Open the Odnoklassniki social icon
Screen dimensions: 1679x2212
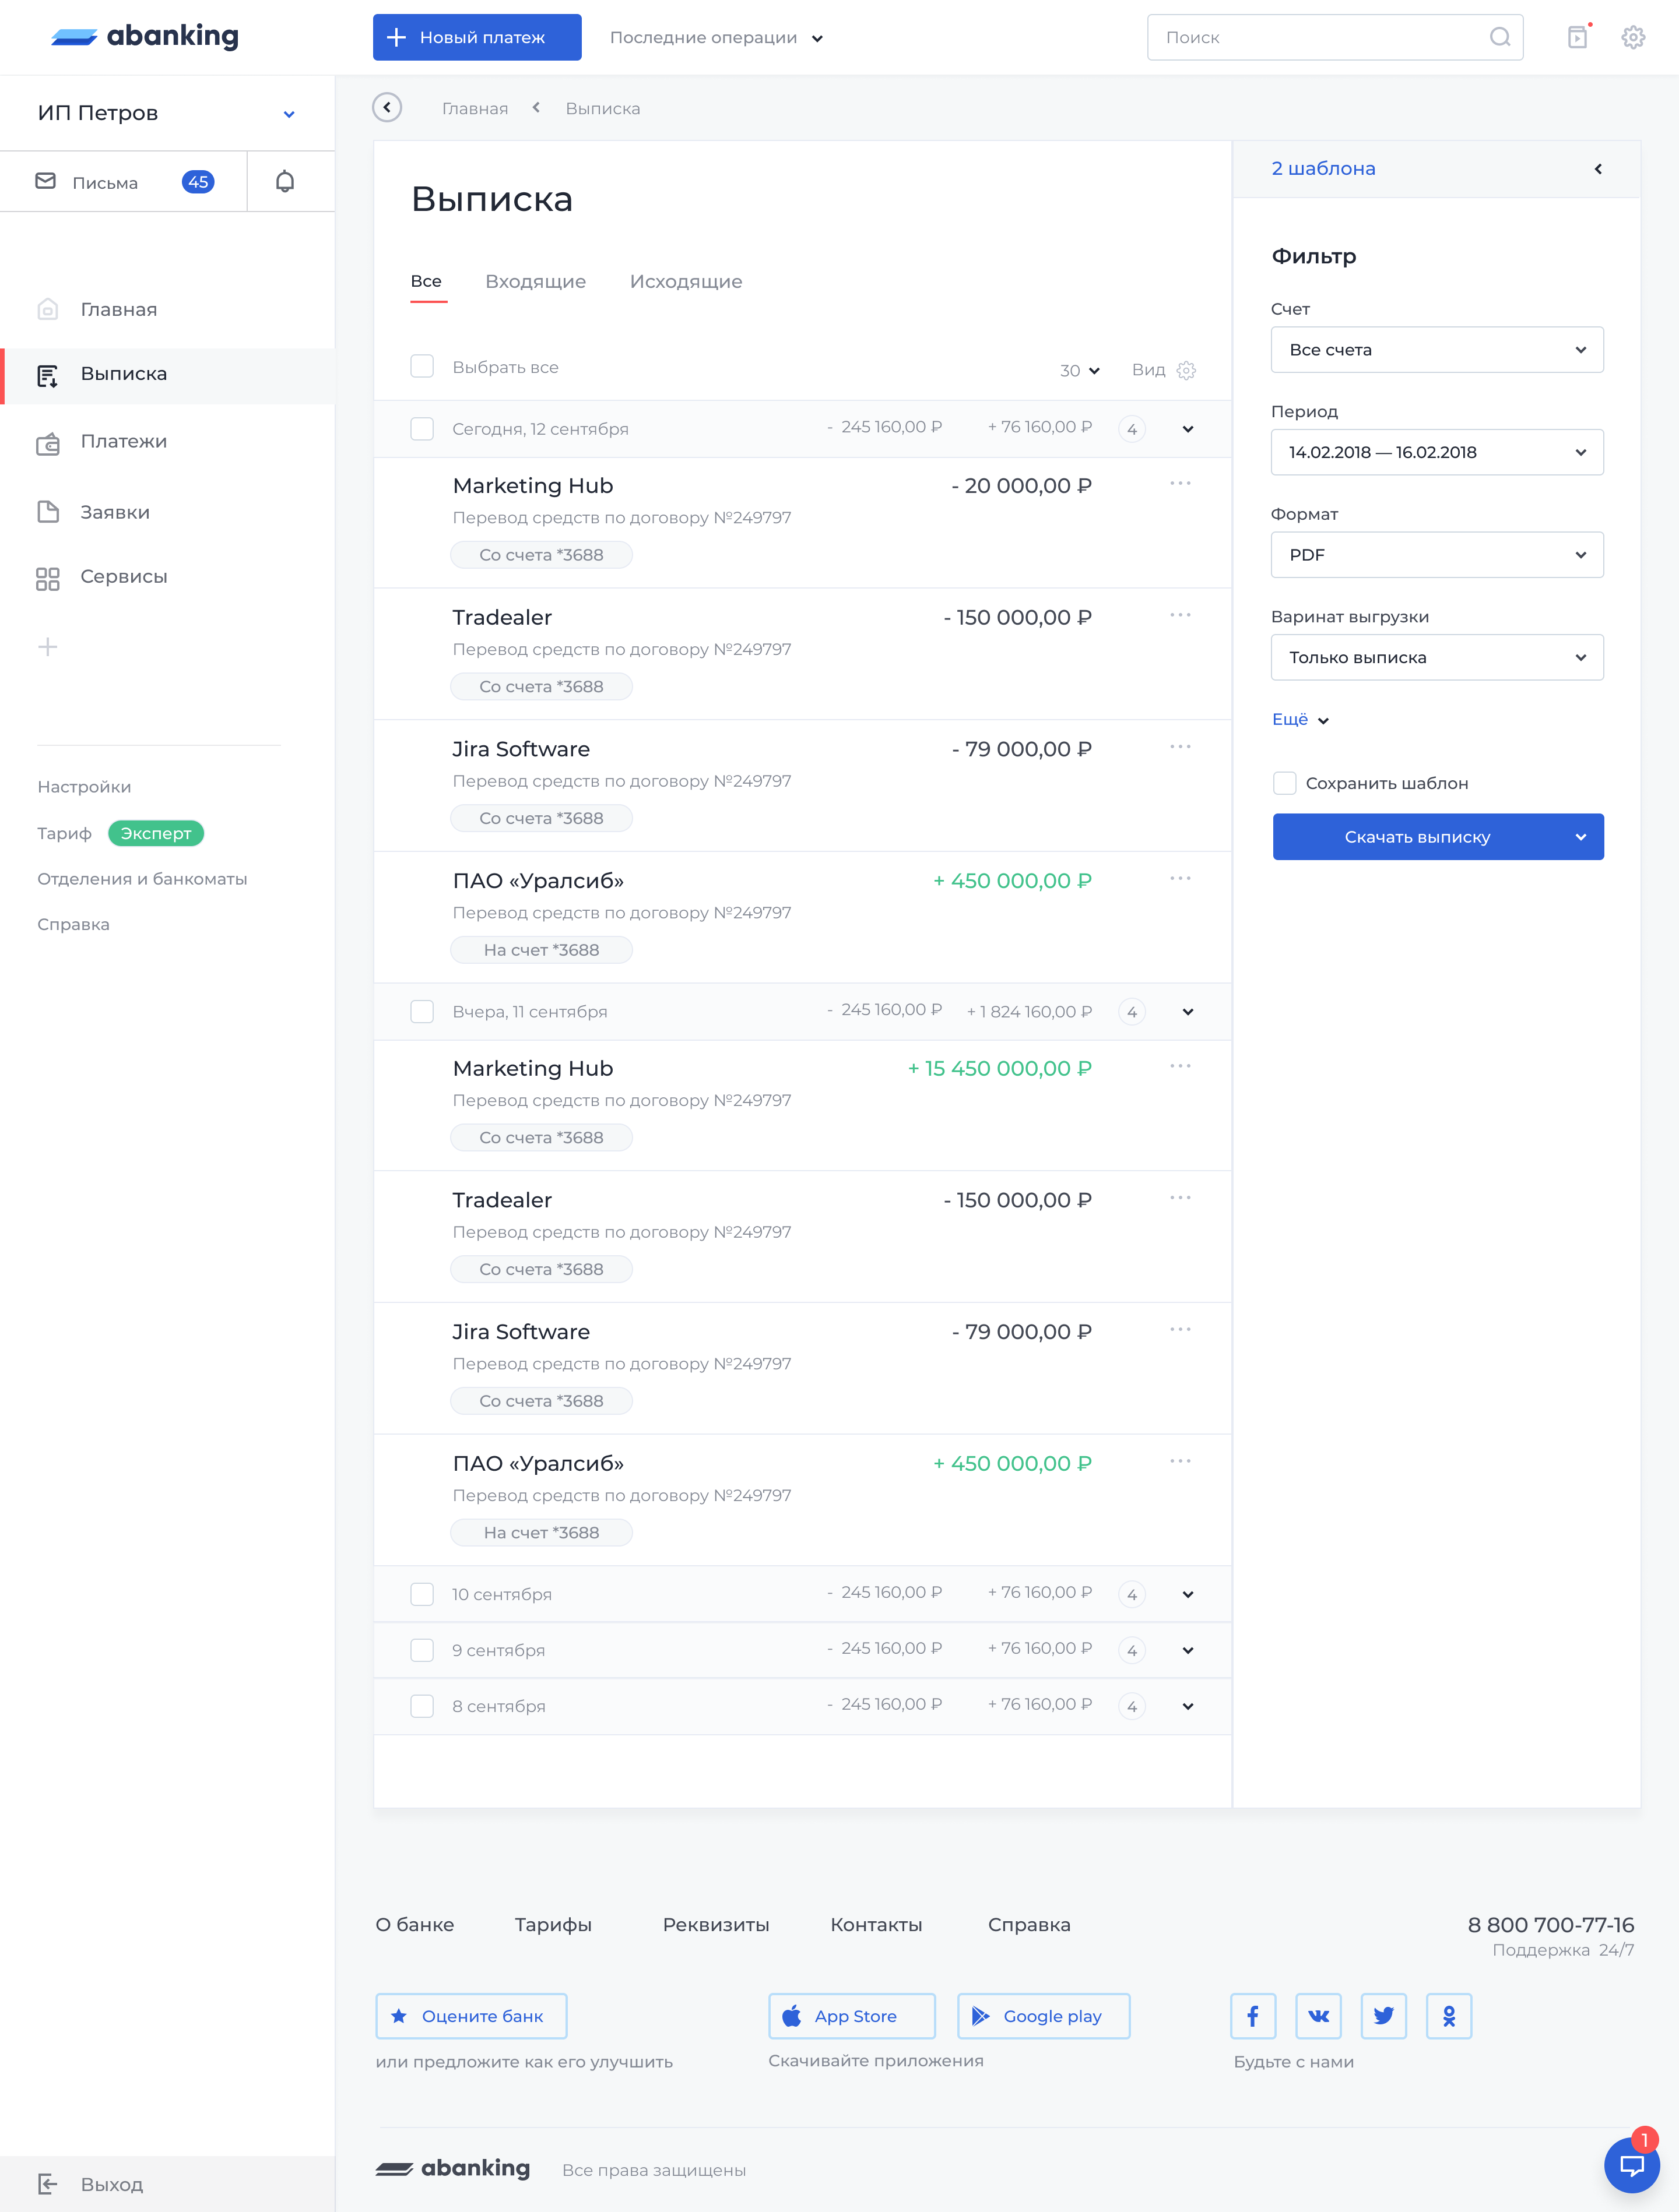1449,2016
